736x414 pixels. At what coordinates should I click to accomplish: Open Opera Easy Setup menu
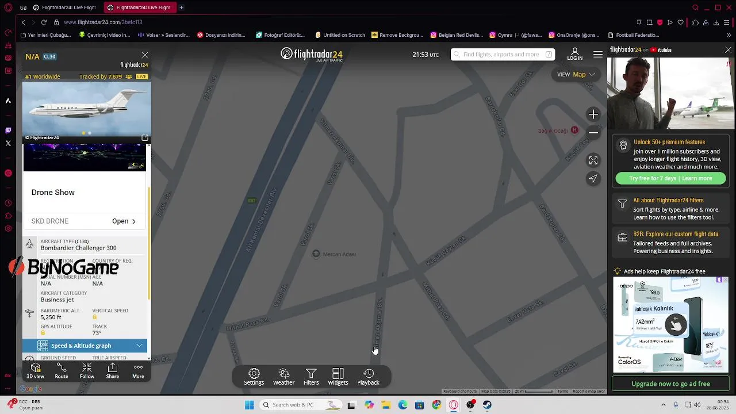pos(727,22)
